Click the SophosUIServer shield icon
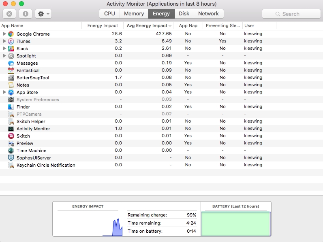The height and width of the screenshot is (242, 323). [11, 158]
